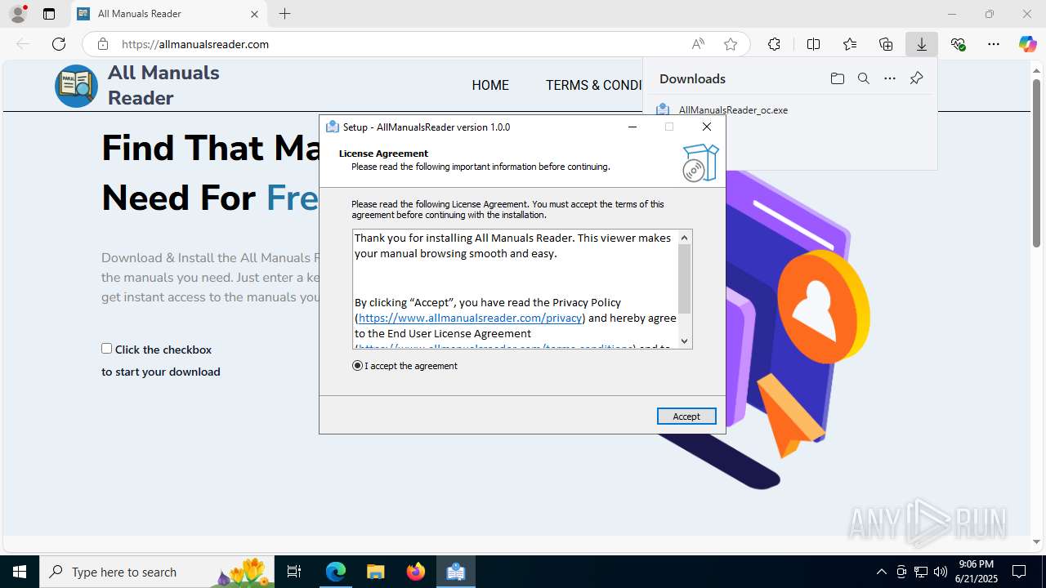Click the browser back arrow
1046x588 pixels.
[23, 44]
